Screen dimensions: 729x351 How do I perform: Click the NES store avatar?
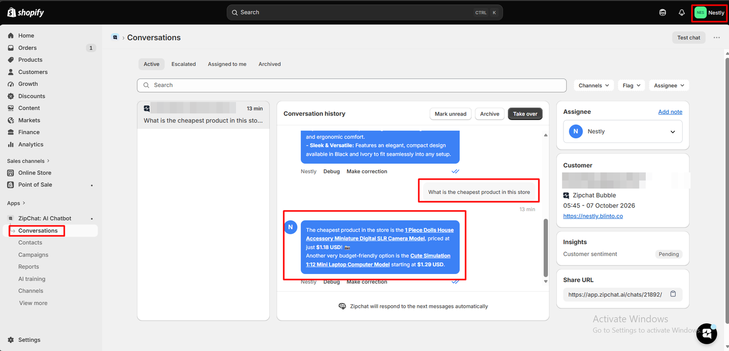coord(700,12)
